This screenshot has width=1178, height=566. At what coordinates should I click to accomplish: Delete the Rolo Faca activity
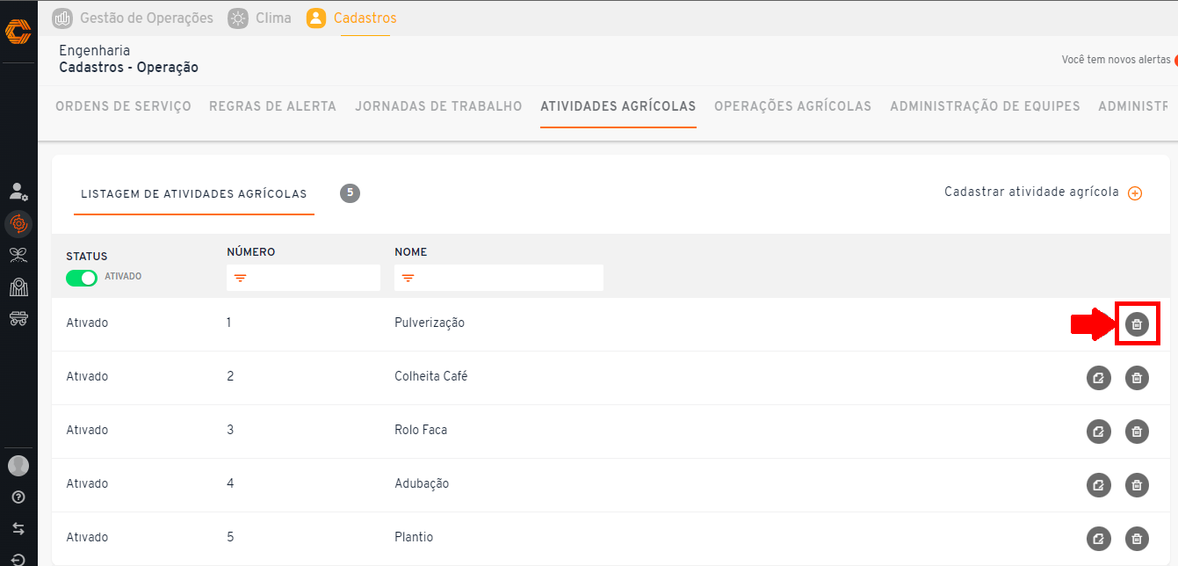pyautogui.click(x=1137, y=432)
